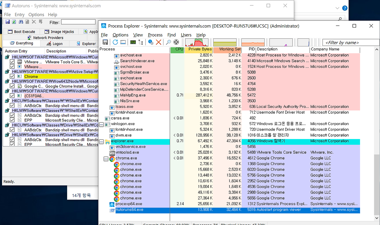Open the CPU usage history mini graph

197,42
